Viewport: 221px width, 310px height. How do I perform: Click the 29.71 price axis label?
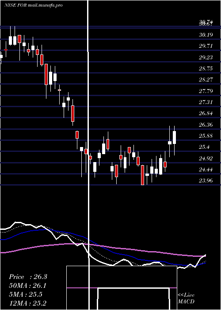(x=206, y=46)
